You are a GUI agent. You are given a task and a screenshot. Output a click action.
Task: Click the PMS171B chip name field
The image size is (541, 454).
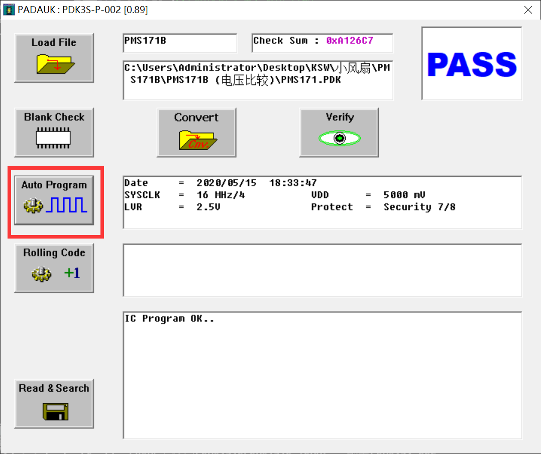[180, 43]
